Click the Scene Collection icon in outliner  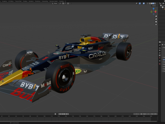click(161, 6)
